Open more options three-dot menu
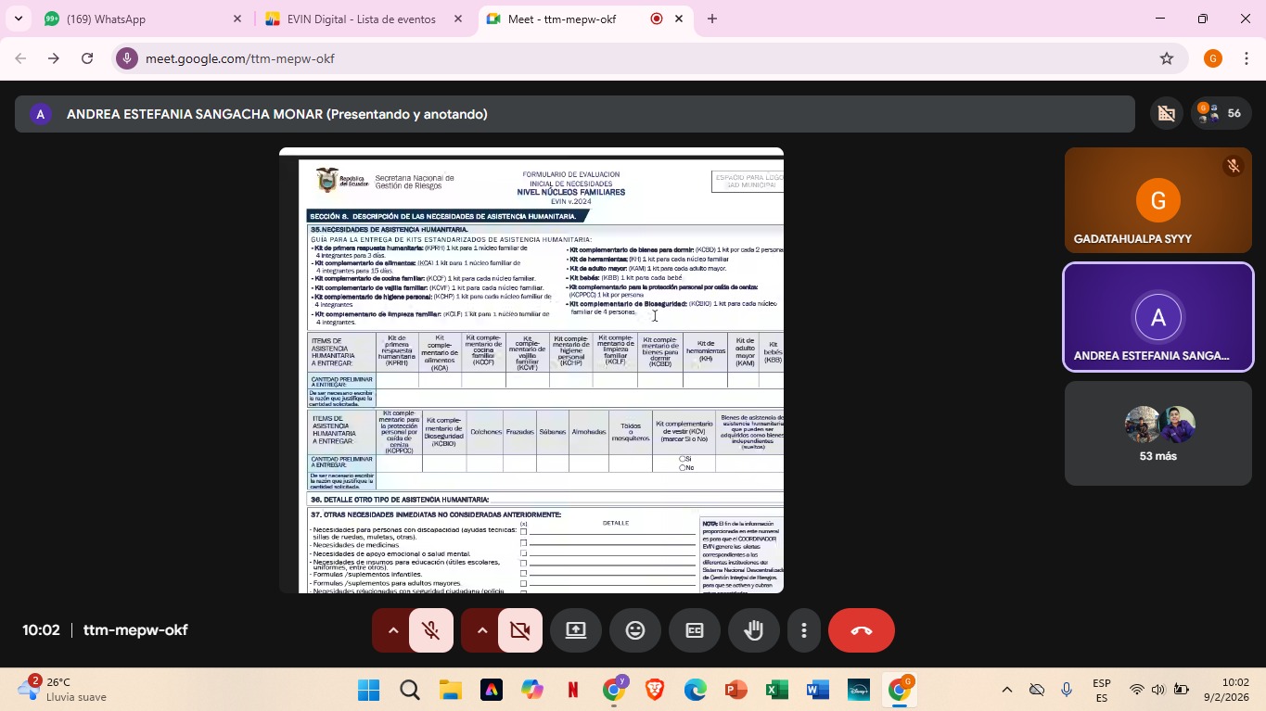This screenshot has width=1266, height=711. (803, 630)
